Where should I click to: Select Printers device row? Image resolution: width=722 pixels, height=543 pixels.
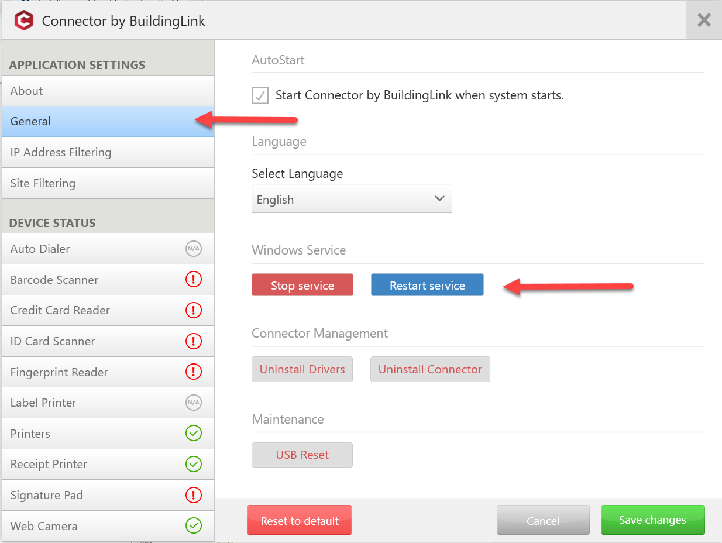tap(108, 434)
